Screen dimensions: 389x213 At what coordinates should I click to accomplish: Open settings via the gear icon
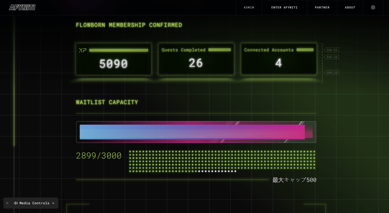point(373,8)
